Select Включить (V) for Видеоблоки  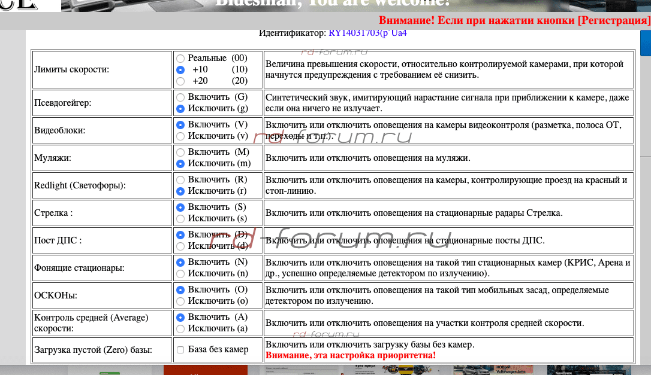180,125
